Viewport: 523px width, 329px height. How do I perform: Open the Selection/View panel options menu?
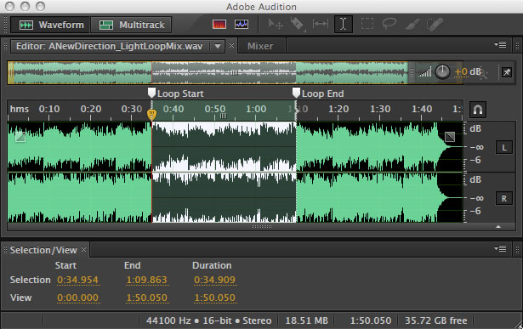[500, 249]
